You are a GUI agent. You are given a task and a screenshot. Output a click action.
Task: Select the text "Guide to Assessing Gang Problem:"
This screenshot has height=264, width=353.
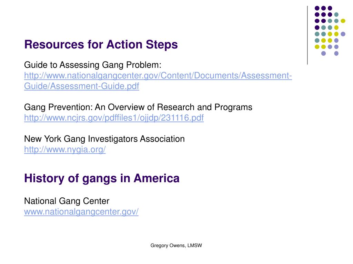coord(93,65)
